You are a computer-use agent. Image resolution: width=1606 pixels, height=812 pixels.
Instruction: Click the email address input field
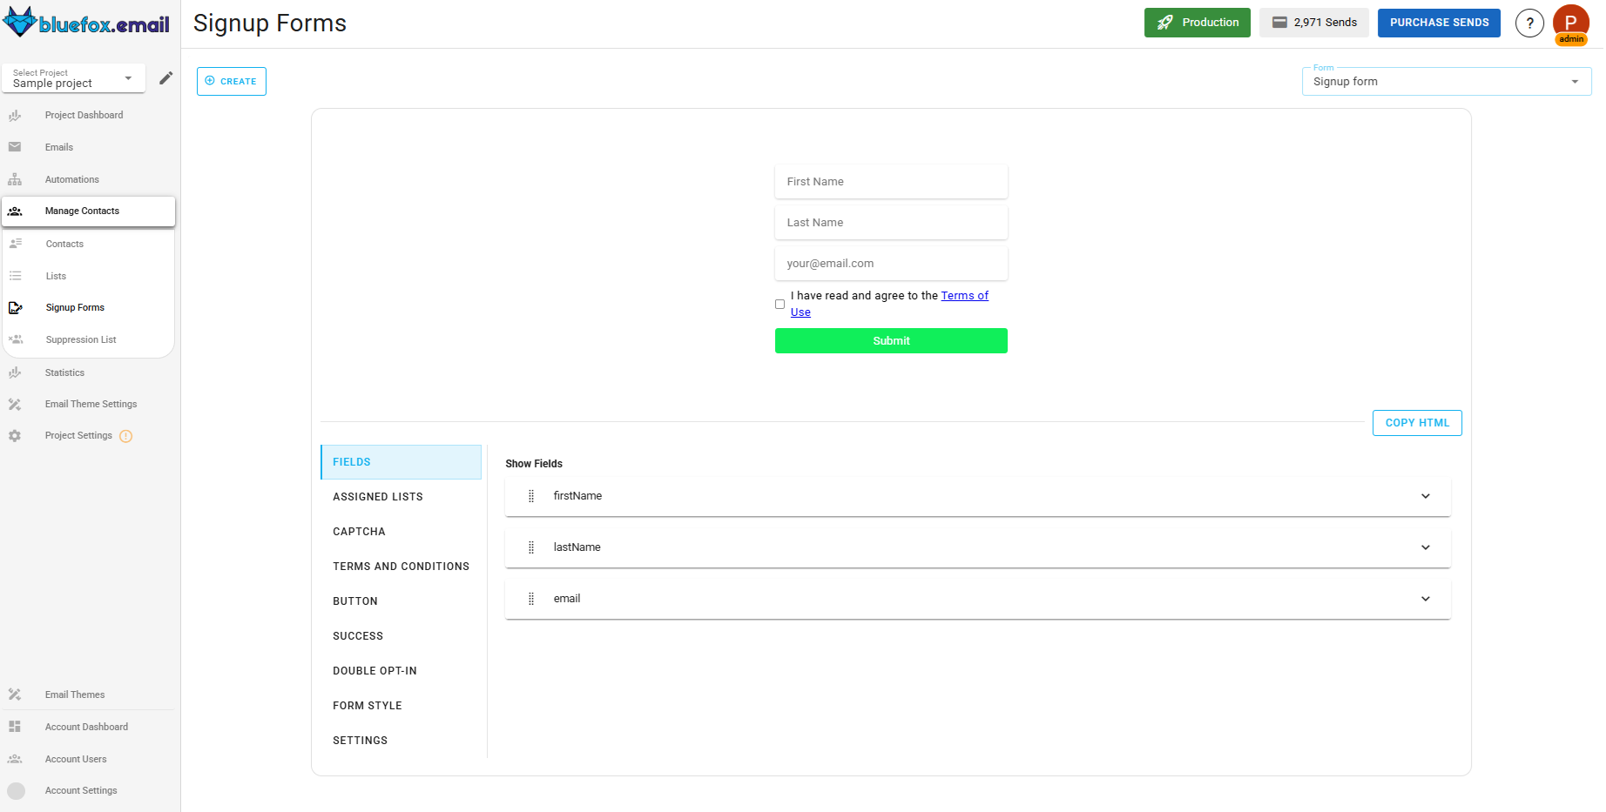(890, 263)
